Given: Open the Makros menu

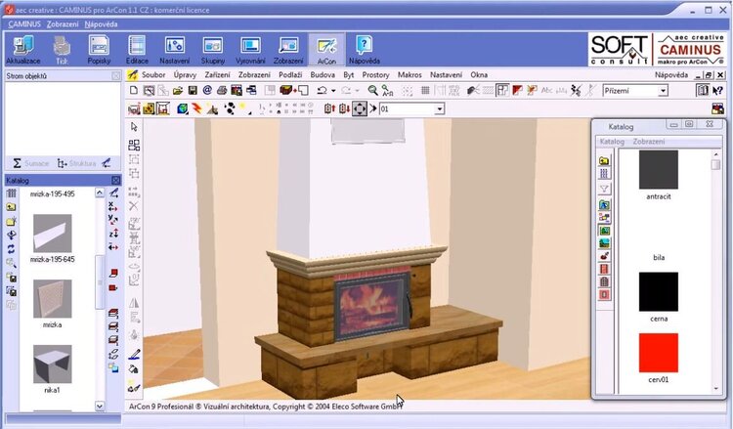Looking at the screenshot, I should (x=410, y=74).
